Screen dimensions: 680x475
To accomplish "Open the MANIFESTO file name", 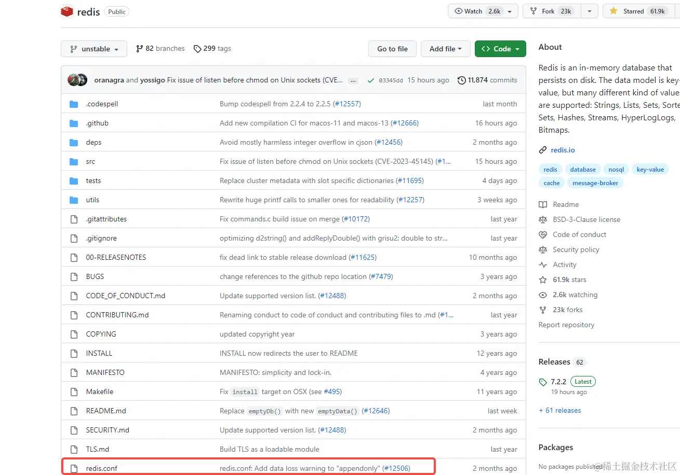I will pyautogui.click(x=105, y=373).
